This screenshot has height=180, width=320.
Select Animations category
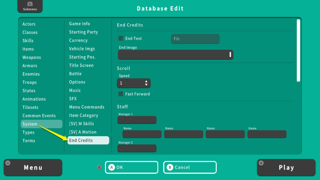click(34, 99)
